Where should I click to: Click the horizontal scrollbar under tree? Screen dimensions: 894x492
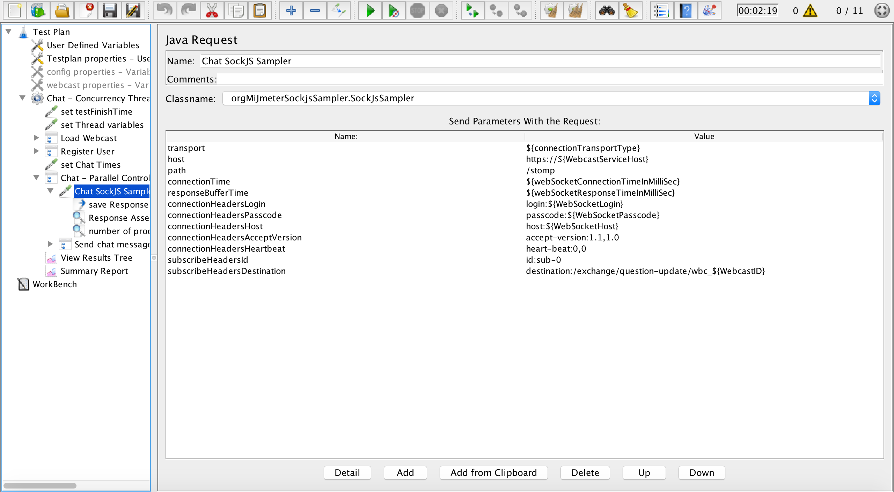[x=40, y=486]
